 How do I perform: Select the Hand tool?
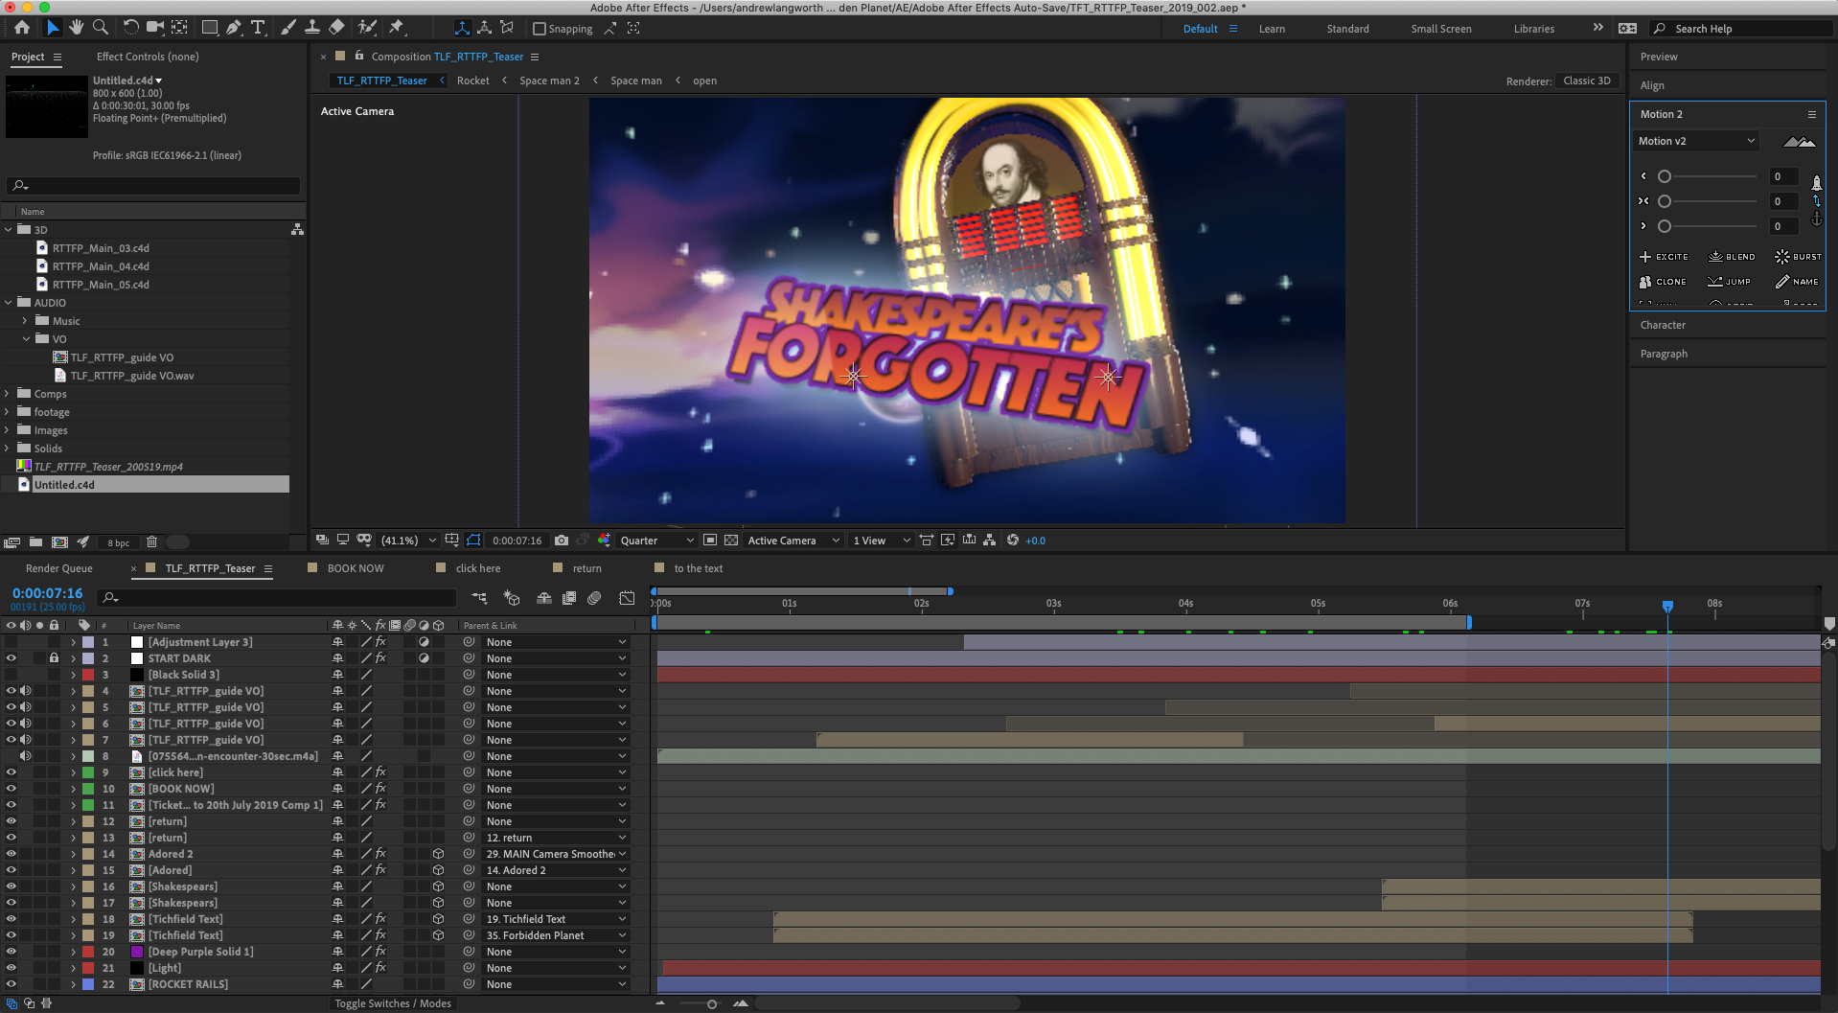[77, 28]
